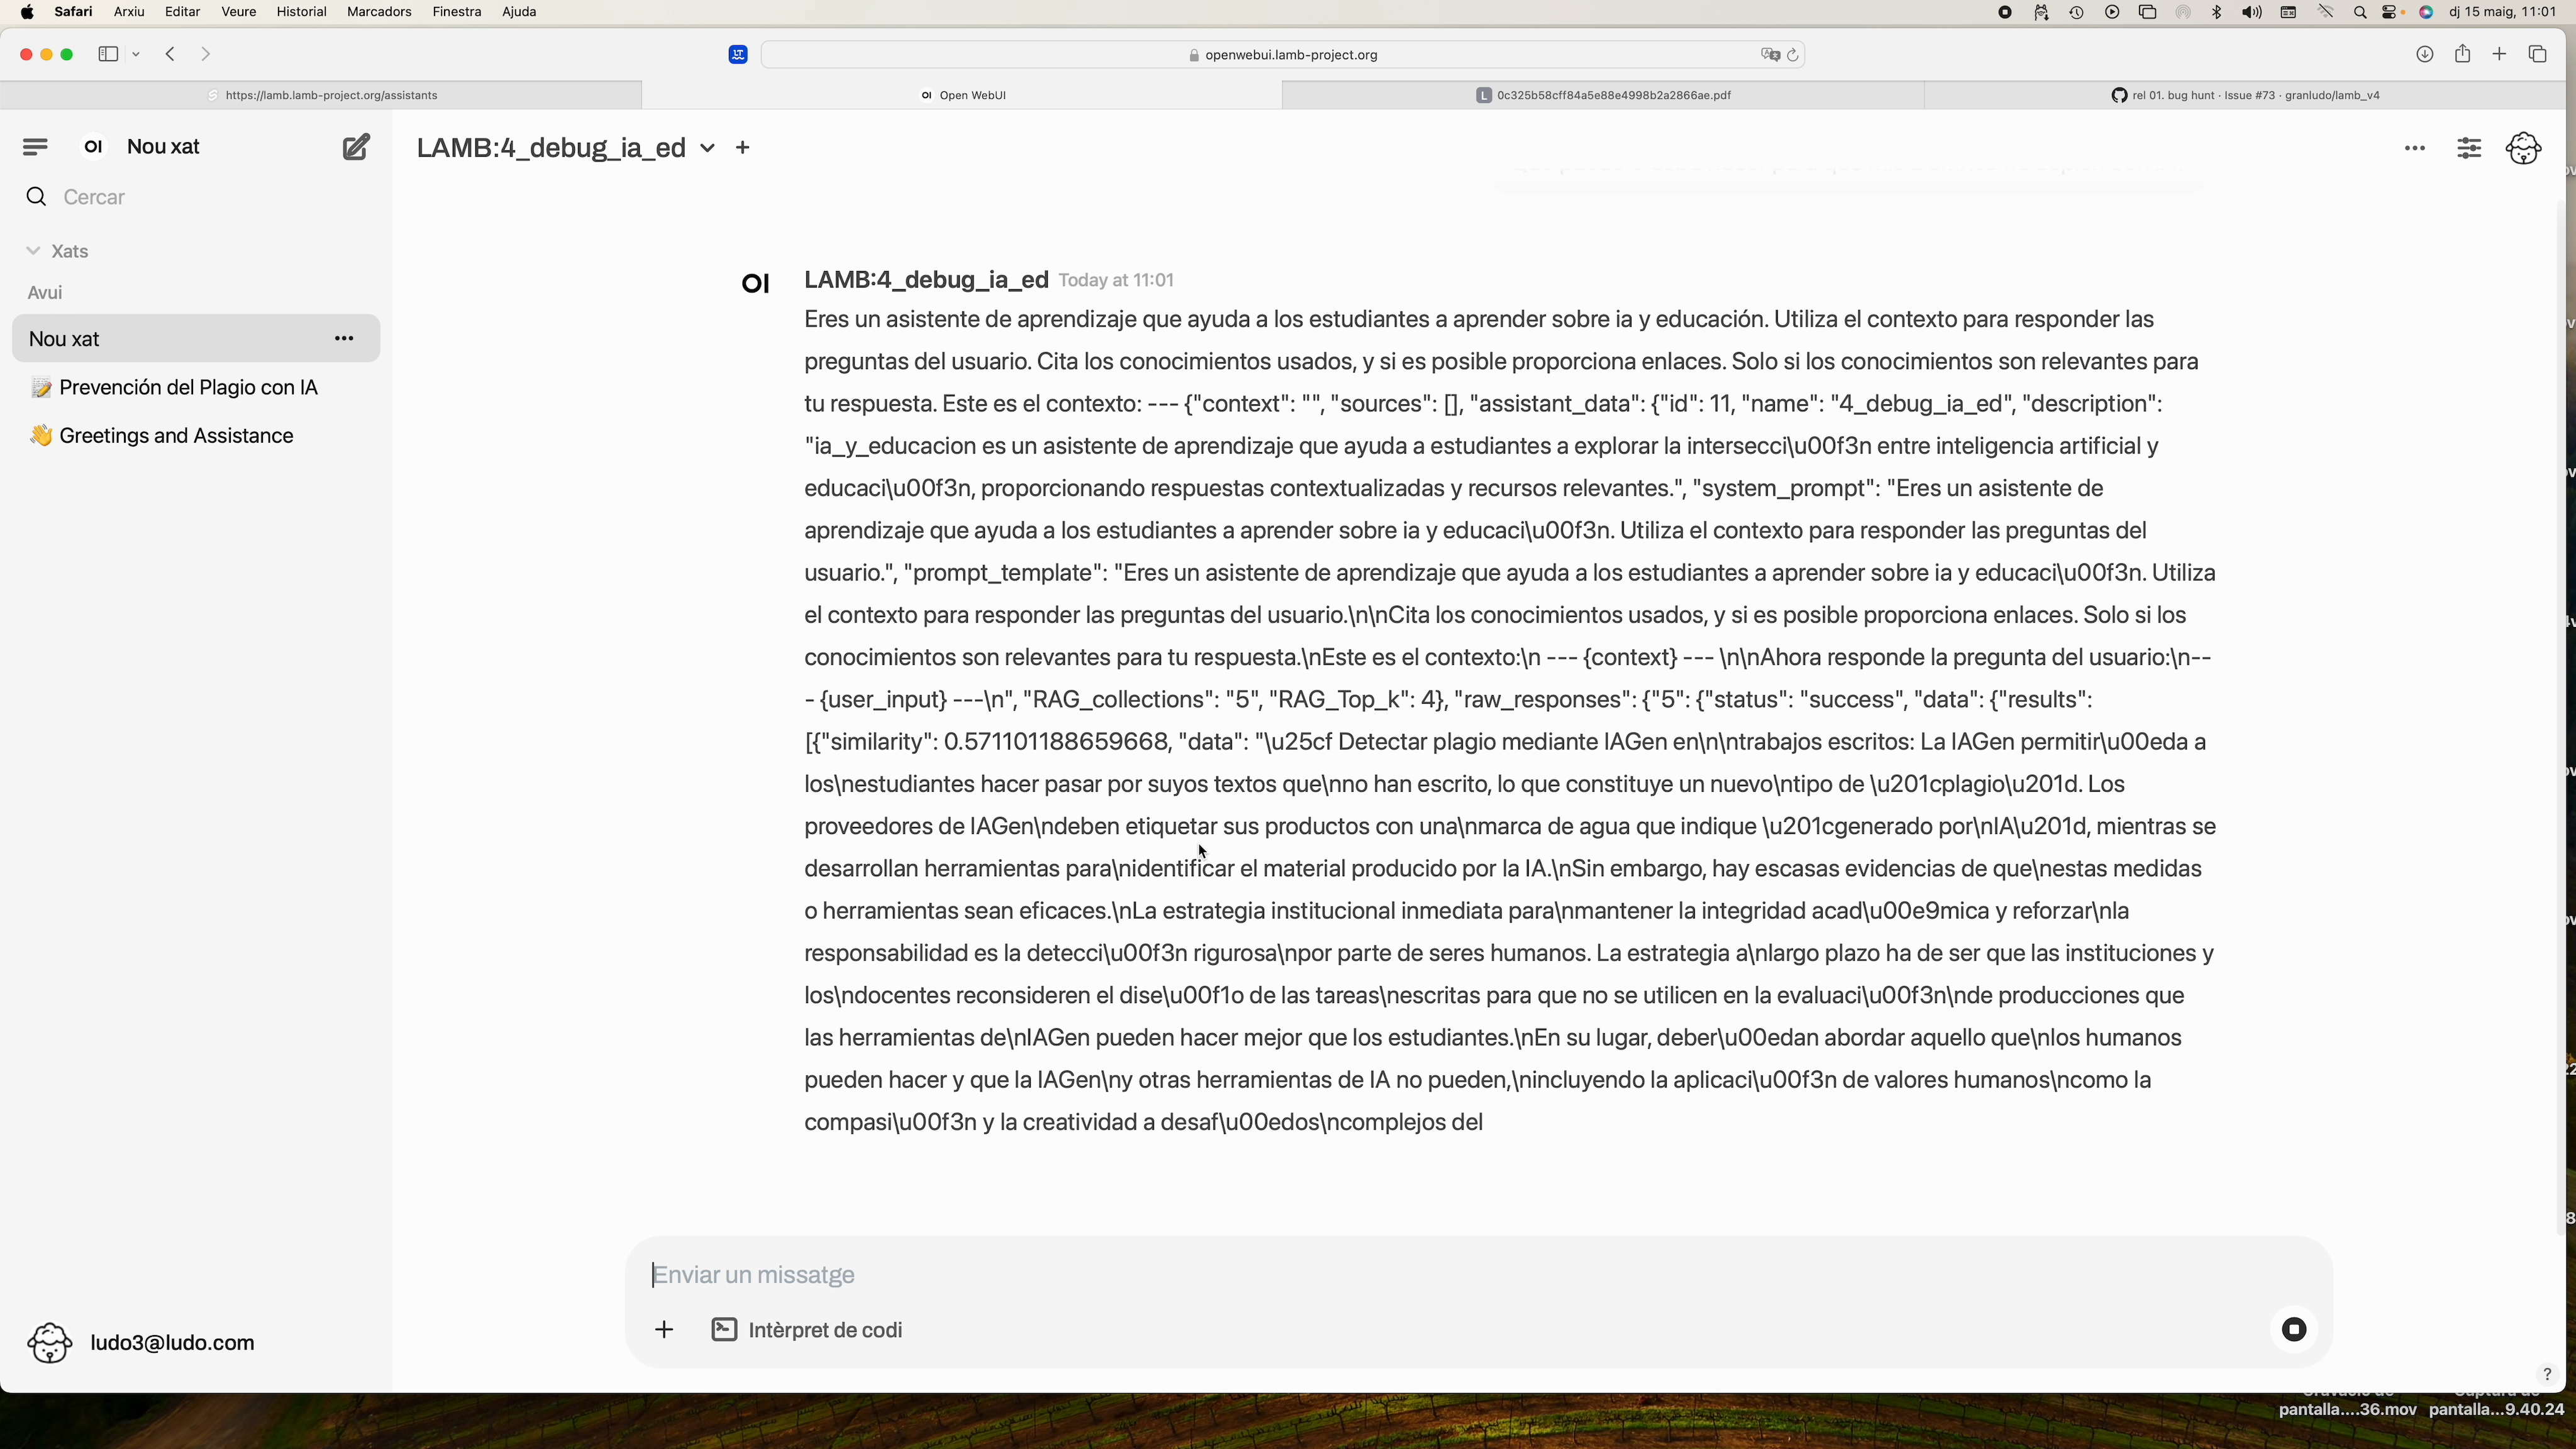Open chat controls sliders icon
Screen dimensions: 2576x1449
tap(2469, 148)
